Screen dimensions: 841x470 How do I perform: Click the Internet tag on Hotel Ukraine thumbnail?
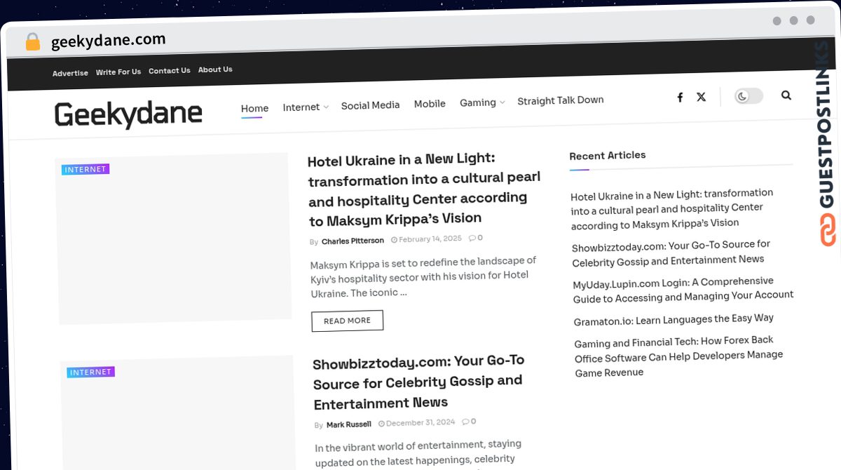tap(86, 169)
